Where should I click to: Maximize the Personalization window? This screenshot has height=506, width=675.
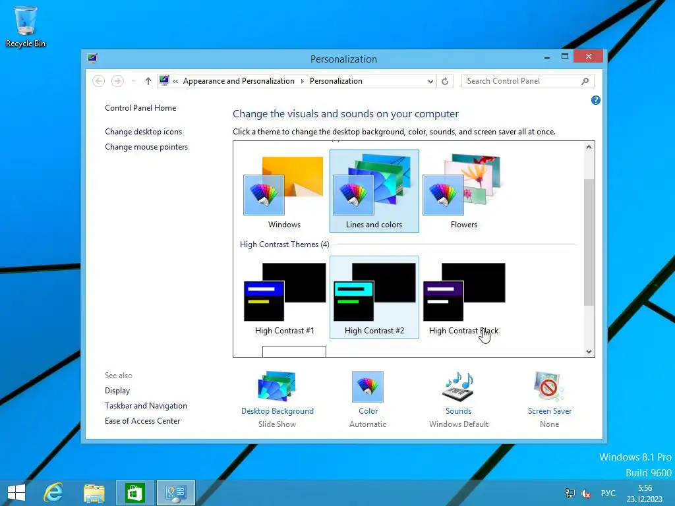565,57
